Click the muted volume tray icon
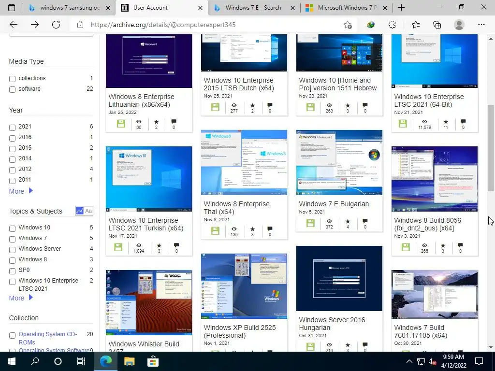This screenshot has height=371, width=495. click(432, 361)
